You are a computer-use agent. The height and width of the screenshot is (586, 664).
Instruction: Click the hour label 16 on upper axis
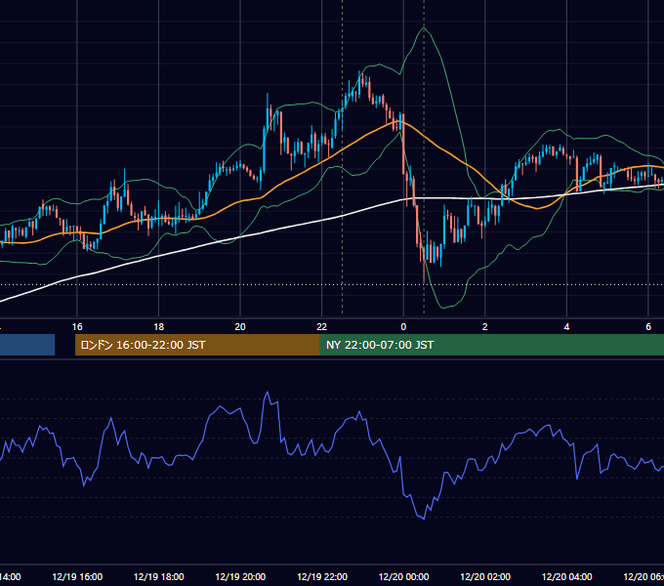coord(77,327)
